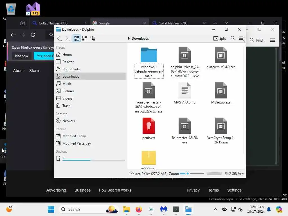The image size is (288, 216).
Task: Open Google Settings footer menu
Action: pos(234,190)
